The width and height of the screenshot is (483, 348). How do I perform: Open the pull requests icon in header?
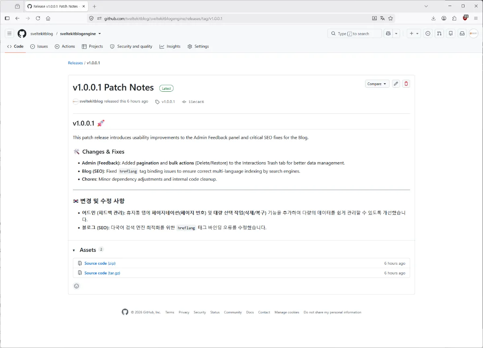tap(440, 34)
